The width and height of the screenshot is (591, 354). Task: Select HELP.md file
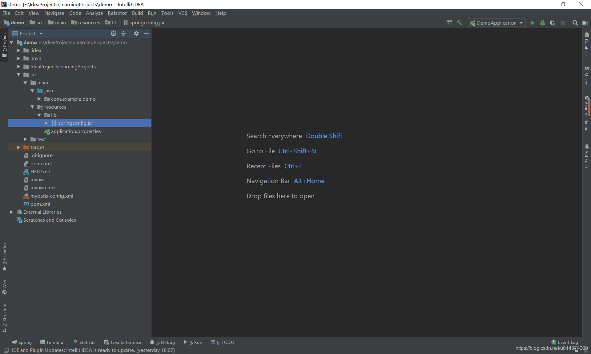37,171
